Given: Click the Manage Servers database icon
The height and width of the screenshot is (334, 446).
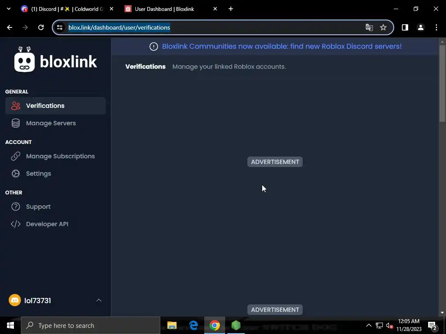Looking at the screenshot, I should pos(16,123).
